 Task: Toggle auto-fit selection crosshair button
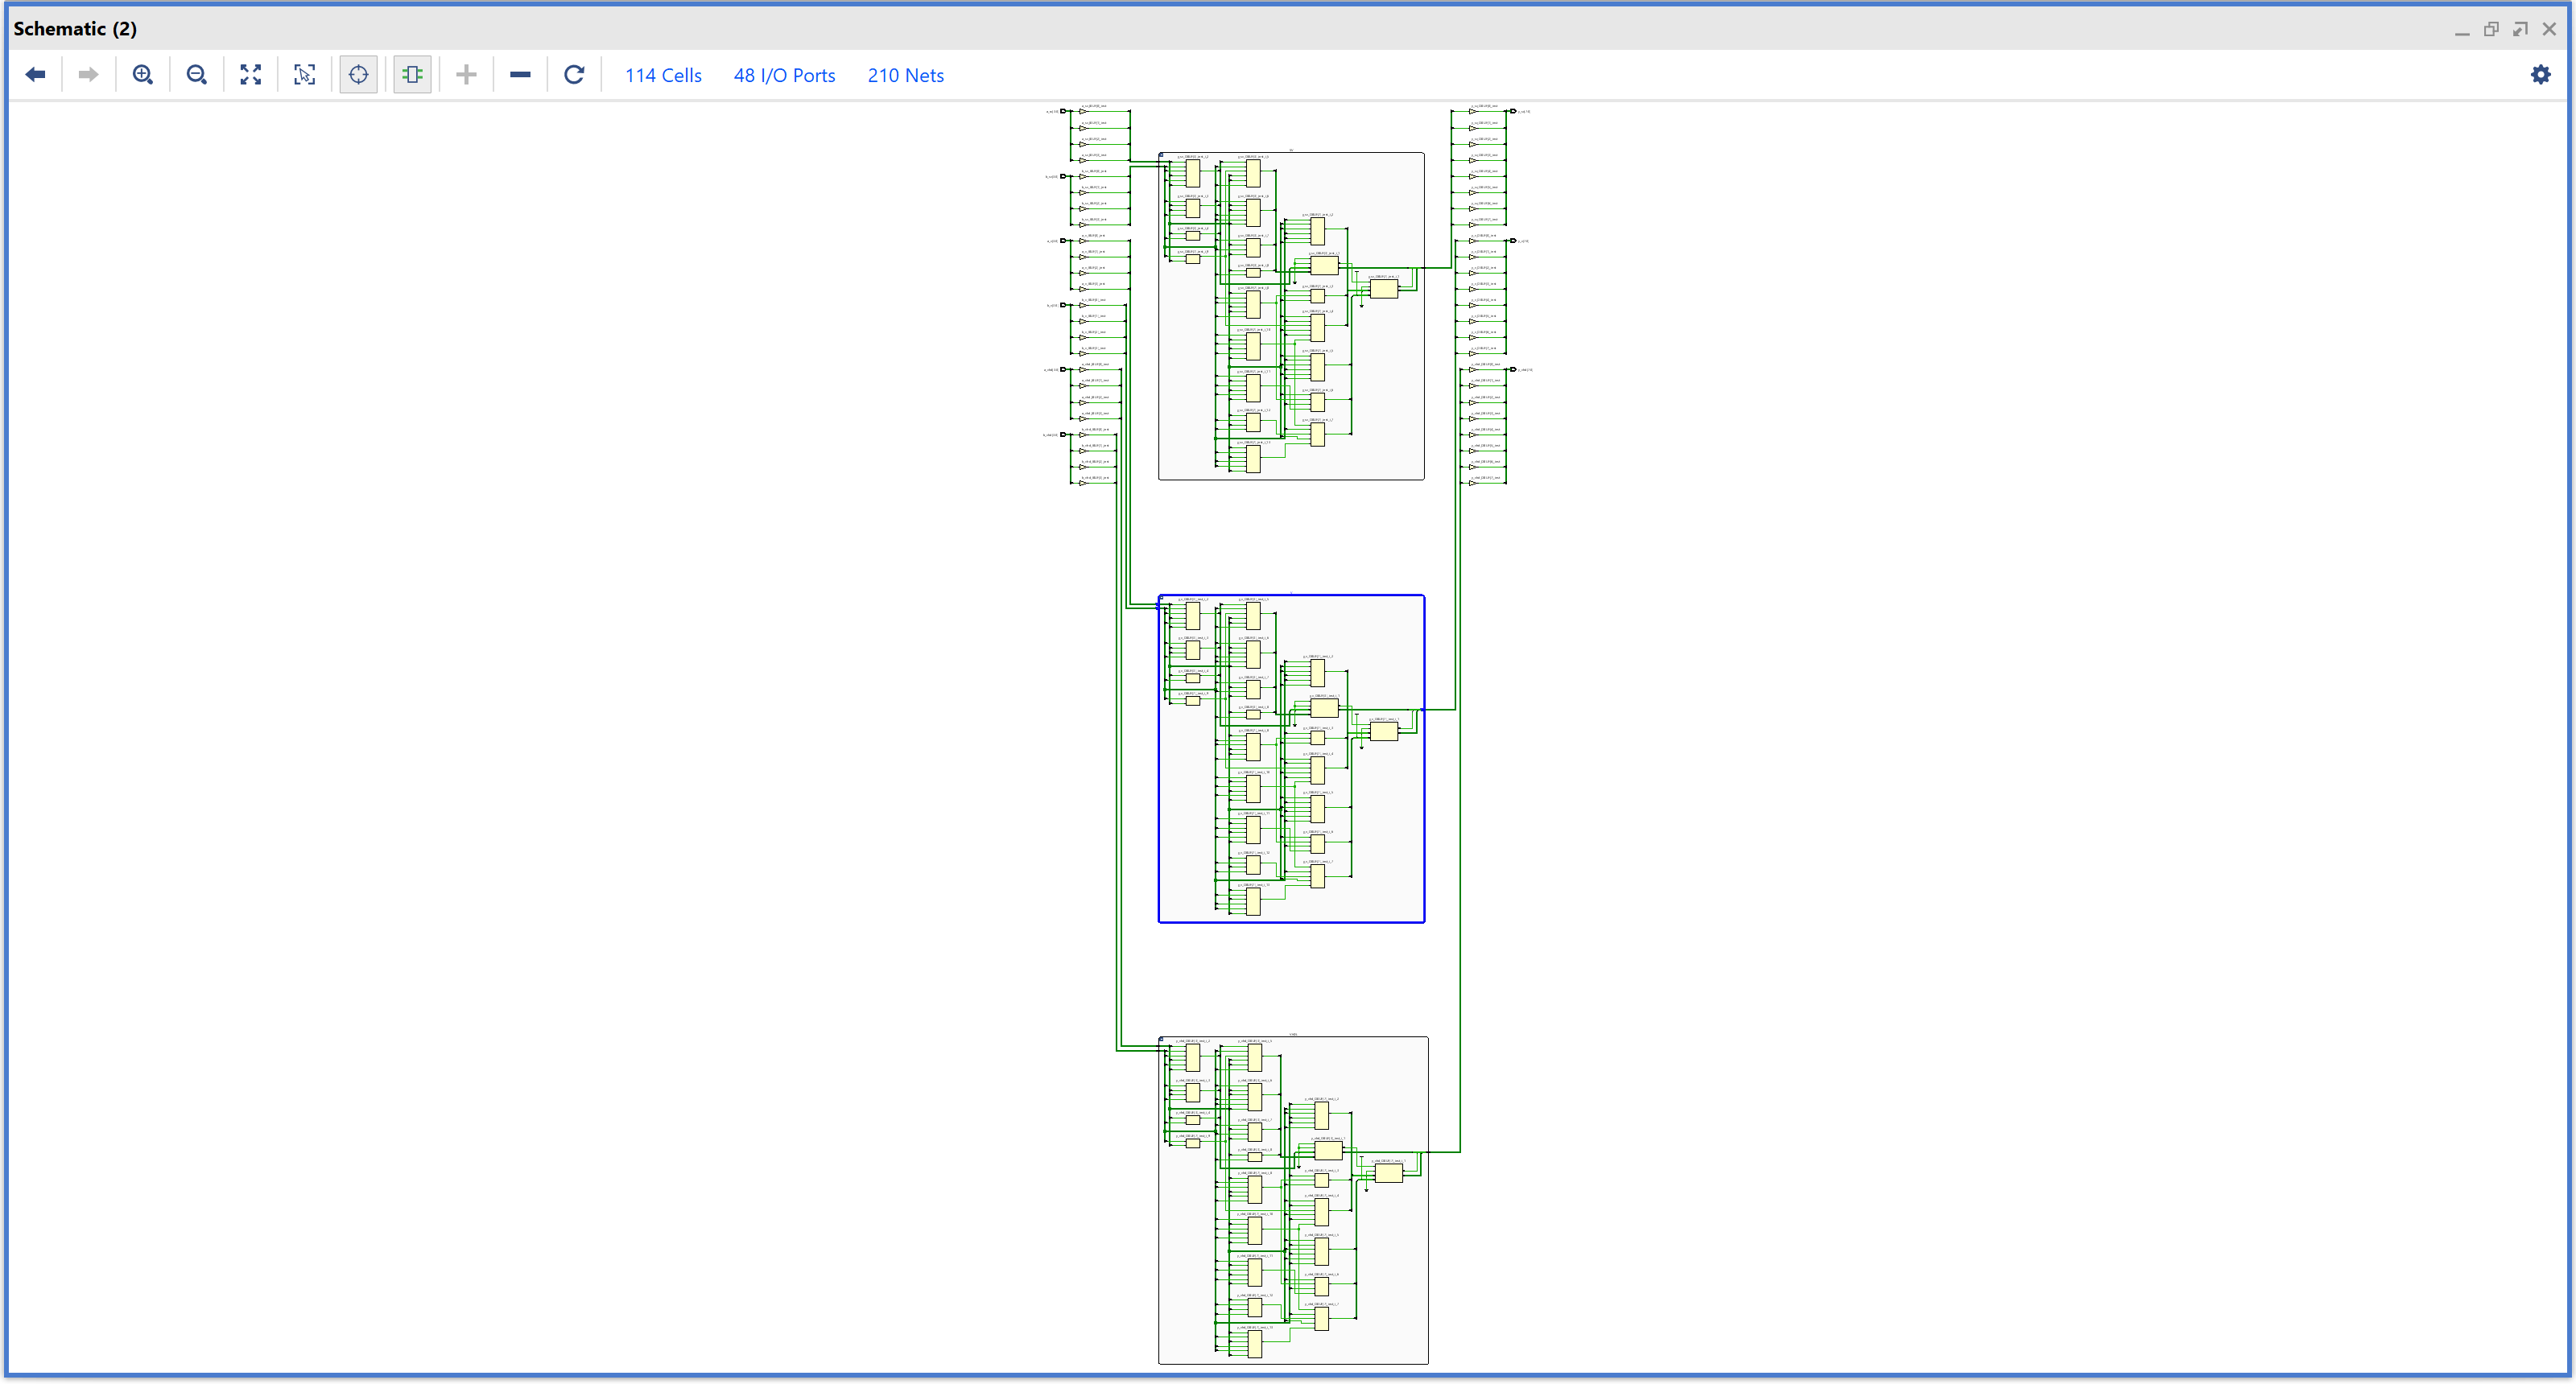[x=359, y=75]
